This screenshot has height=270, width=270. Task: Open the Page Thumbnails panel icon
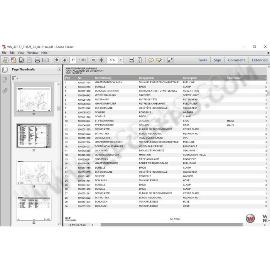[5, 69]
